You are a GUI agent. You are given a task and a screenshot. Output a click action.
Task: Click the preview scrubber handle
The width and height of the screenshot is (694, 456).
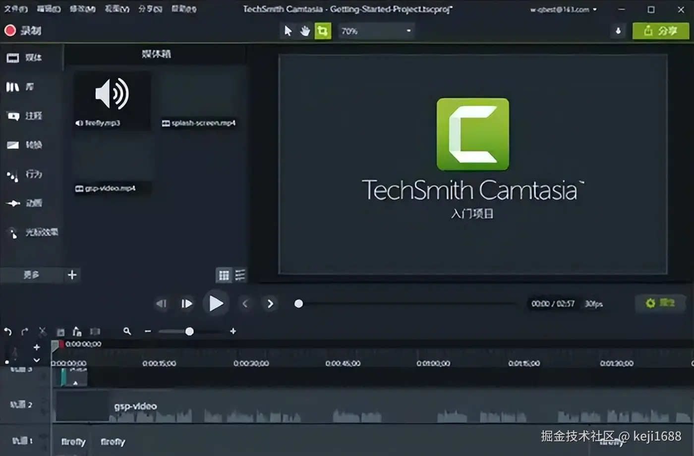coord(298,303)
